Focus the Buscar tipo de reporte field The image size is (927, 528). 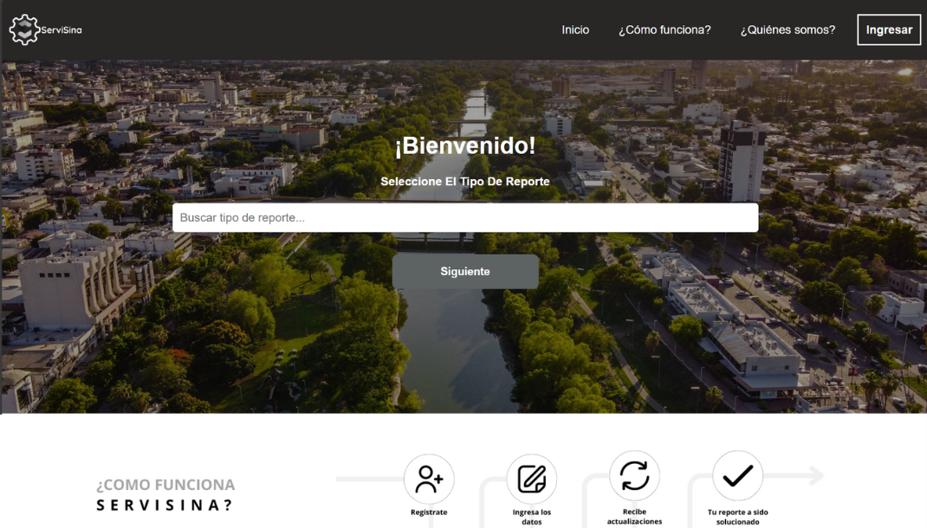click(464, 218)
